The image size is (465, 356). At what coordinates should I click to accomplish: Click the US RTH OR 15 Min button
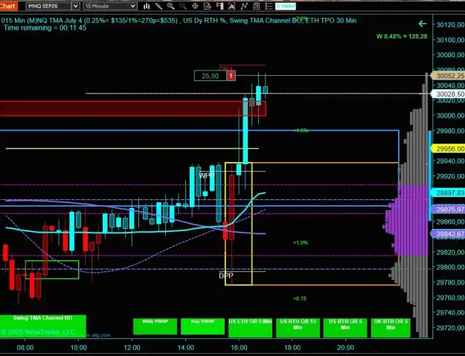point(298,328)
